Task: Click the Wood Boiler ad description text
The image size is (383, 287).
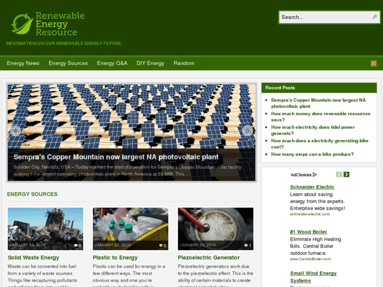Action: 316,246
